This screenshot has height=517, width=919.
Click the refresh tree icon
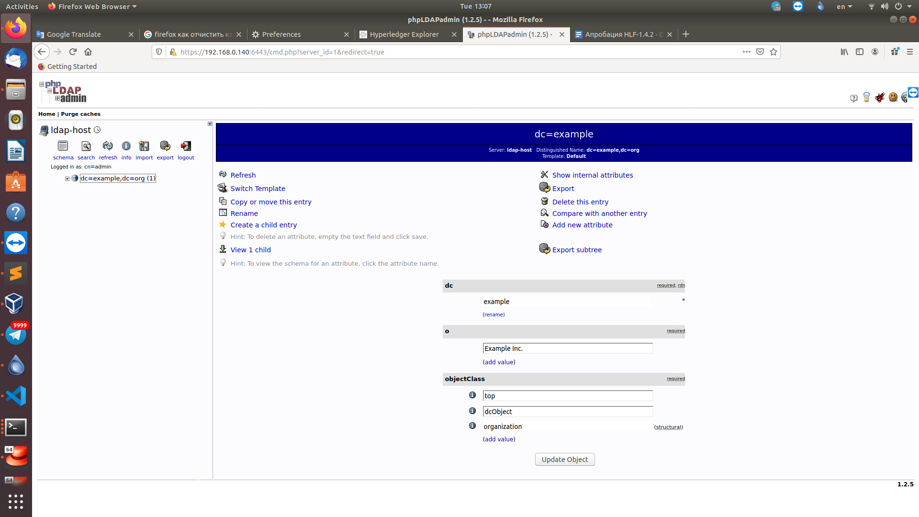(108, 146)
